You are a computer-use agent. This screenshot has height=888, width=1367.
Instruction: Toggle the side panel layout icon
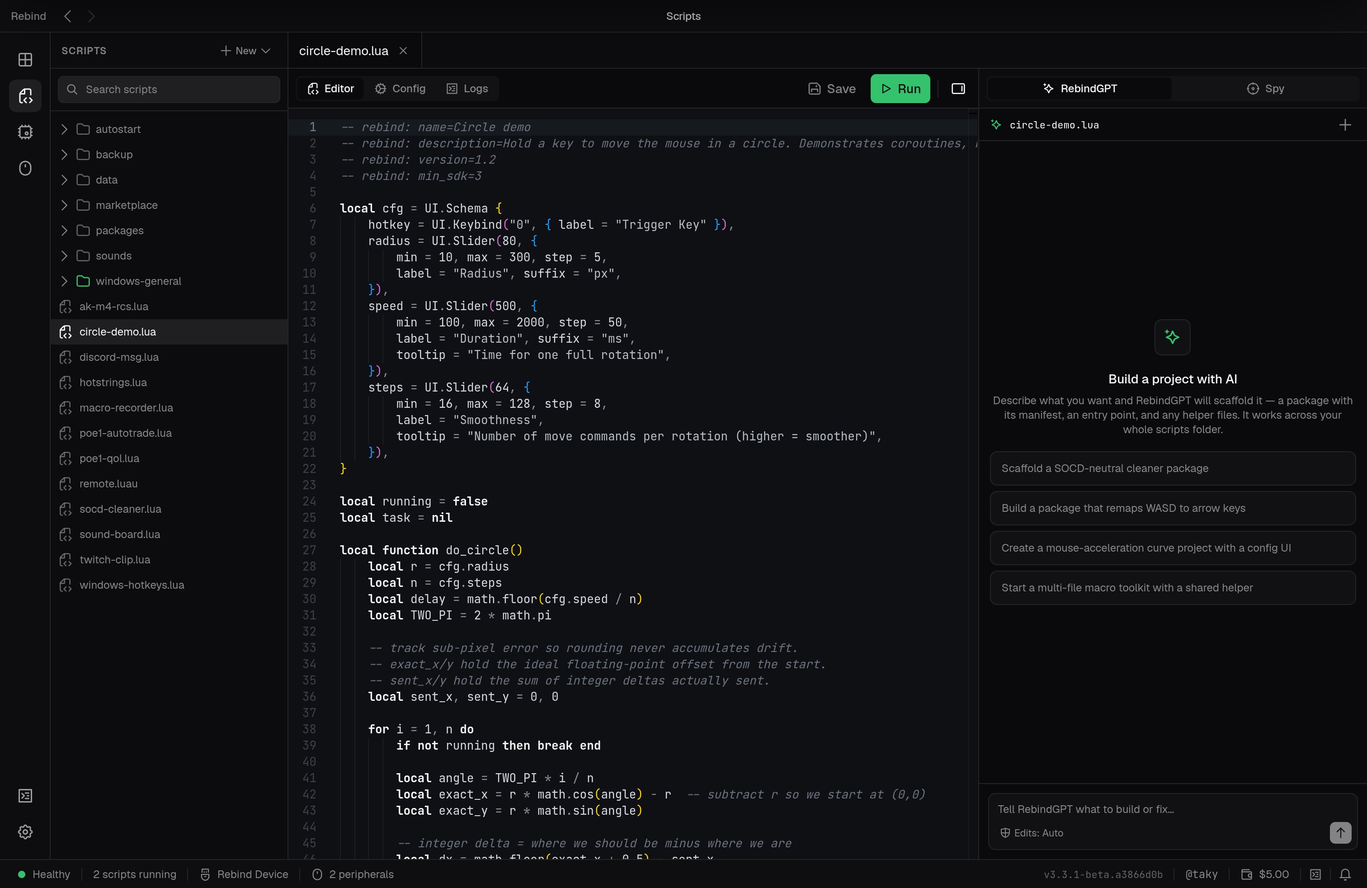[958, 89]
